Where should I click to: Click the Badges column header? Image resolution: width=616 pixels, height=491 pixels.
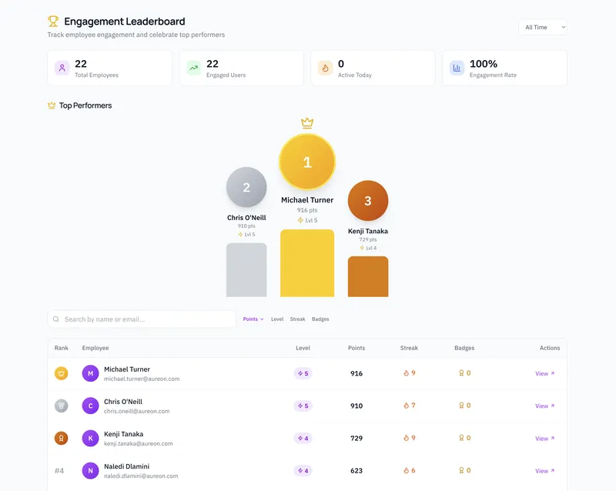point(464,348)
